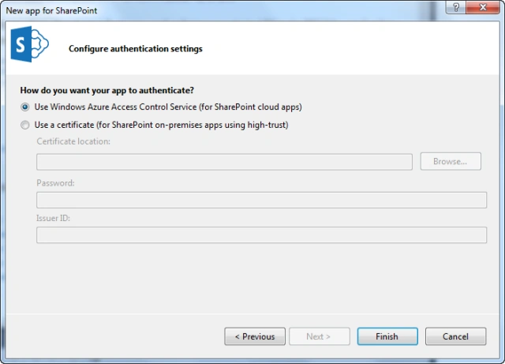
Task: Click Finish to complete the wizard
Action: (387, 336)
